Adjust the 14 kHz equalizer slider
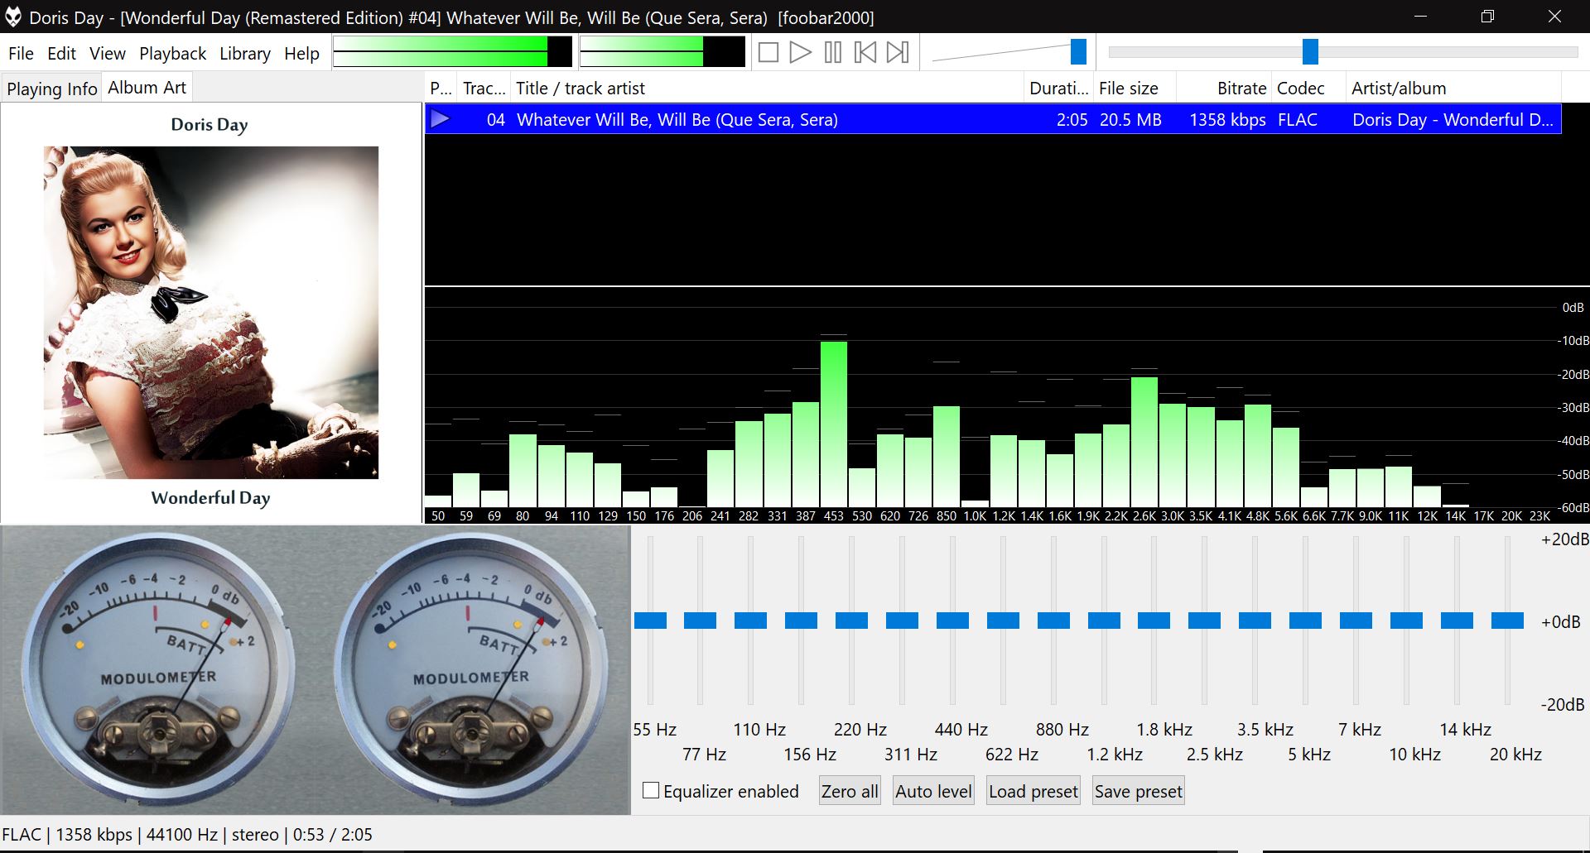1590x853 pixels. pos(1457,621)
